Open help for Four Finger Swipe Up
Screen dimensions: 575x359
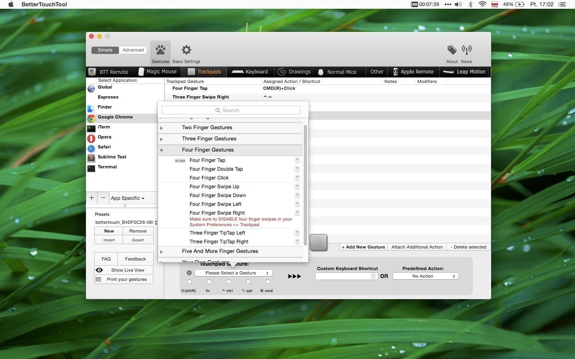pyautogui.click(x=297, y=187)
